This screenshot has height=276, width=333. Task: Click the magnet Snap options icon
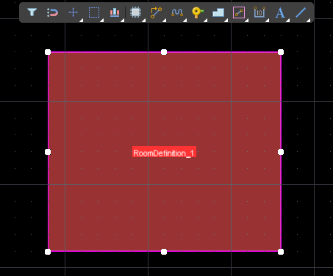52,12
